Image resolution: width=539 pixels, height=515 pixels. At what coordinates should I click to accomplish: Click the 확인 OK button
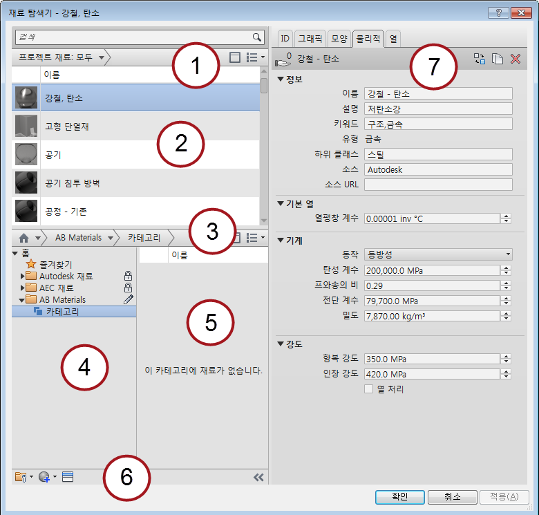click(x=400, y=497)
